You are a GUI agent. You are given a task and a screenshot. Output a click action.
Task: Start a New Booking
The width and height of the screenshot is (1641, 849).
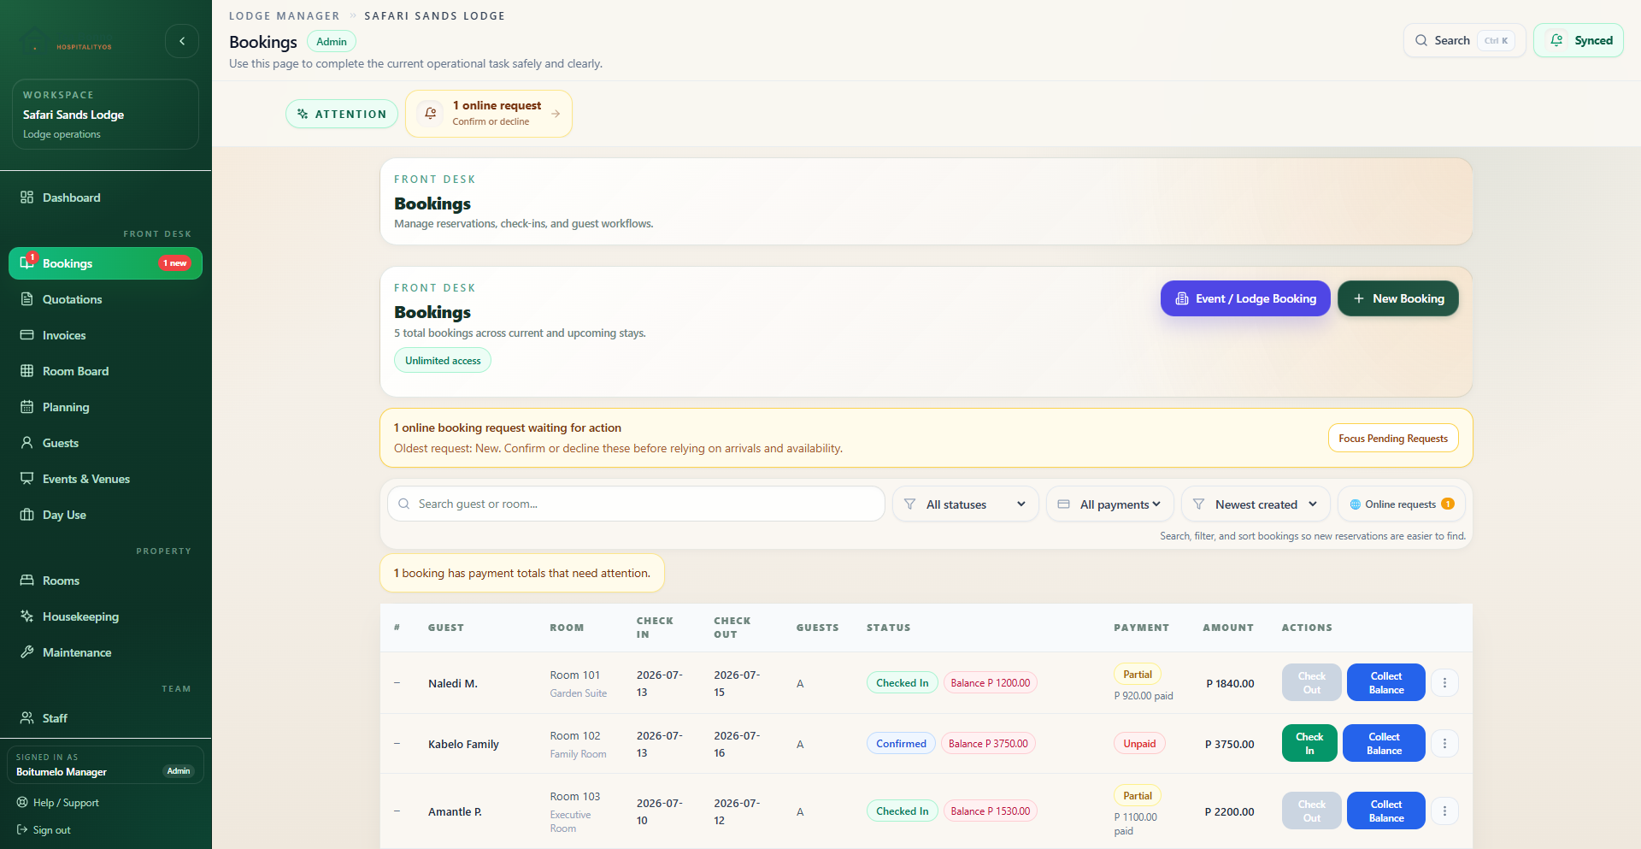tap(1398, 298)
